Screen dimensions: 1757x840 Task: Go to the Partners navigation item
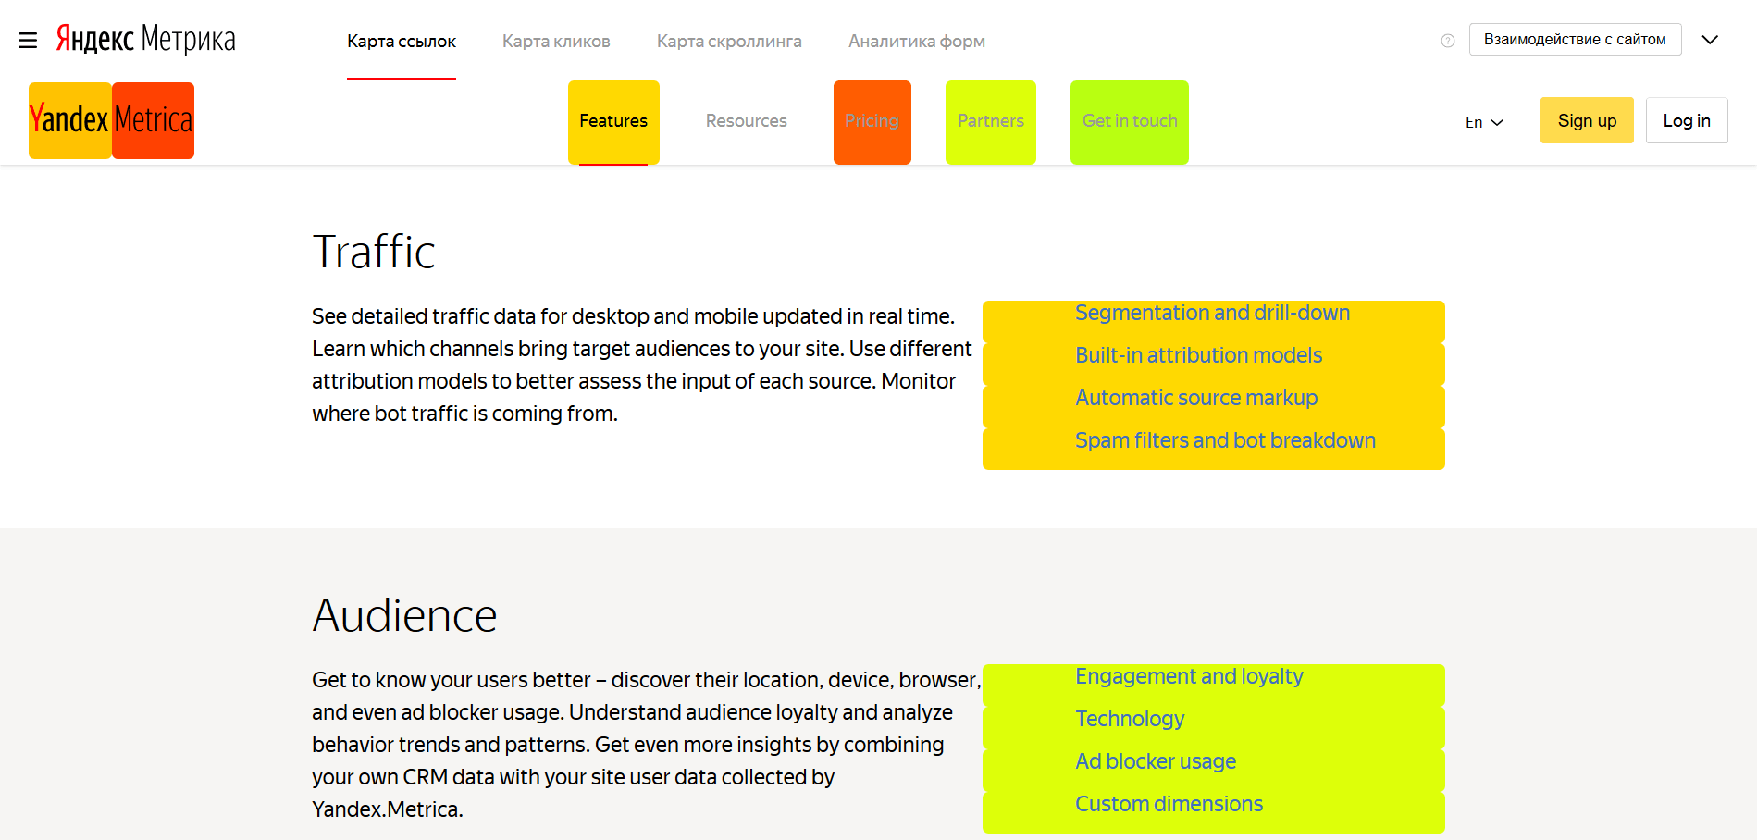click(x=990, y=121)
